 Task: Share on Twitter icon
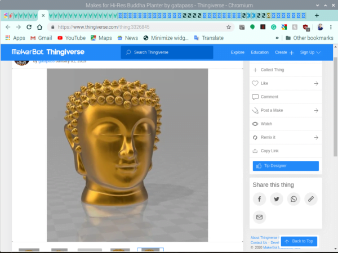click(x=277, y=199)
